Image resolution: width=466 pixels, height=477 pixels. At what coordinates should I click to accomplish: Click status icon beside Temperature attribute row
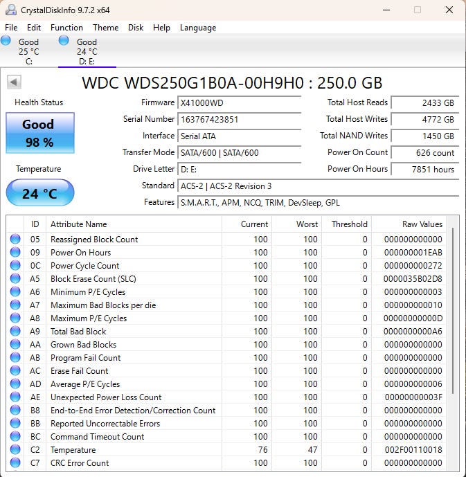(x=15, y=450)
